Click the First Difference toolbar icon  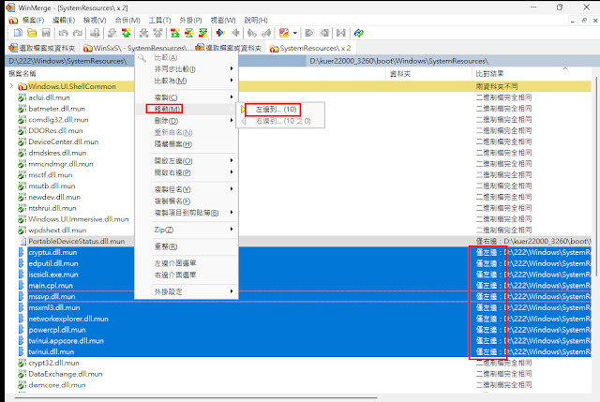click(x=175, y=34)
